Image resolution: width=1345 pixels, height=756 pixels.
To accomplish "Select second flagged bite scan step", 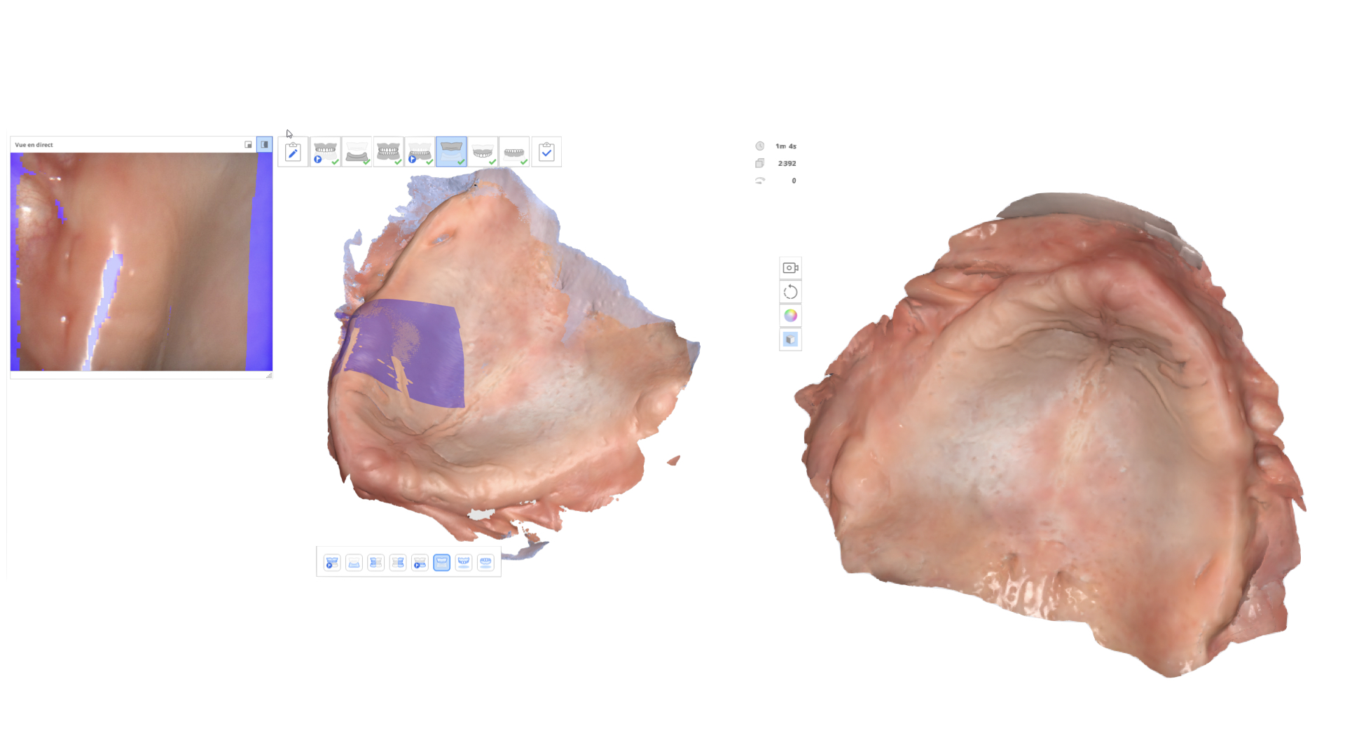I will [x=420, y=152].
